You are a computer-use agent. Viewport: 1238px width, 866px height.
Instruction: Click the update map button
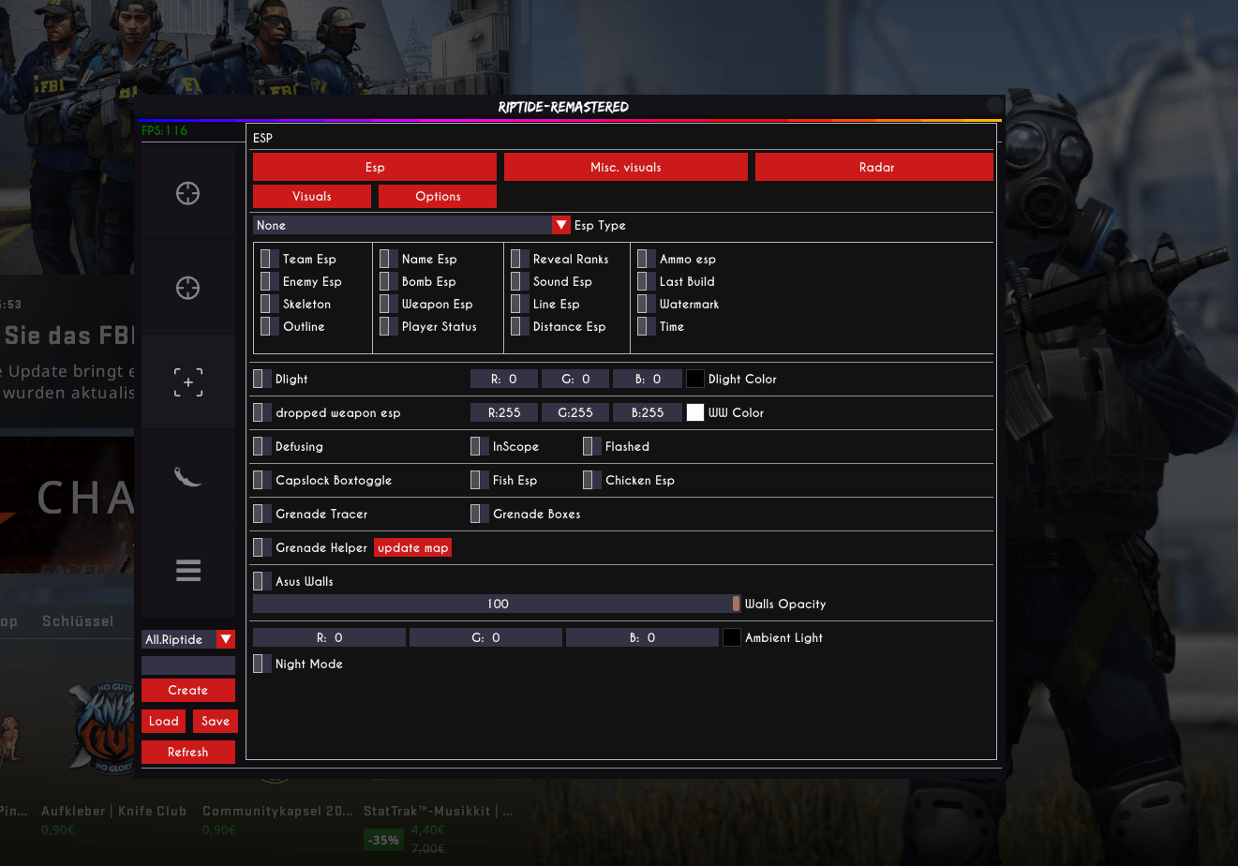coord(412,547)
